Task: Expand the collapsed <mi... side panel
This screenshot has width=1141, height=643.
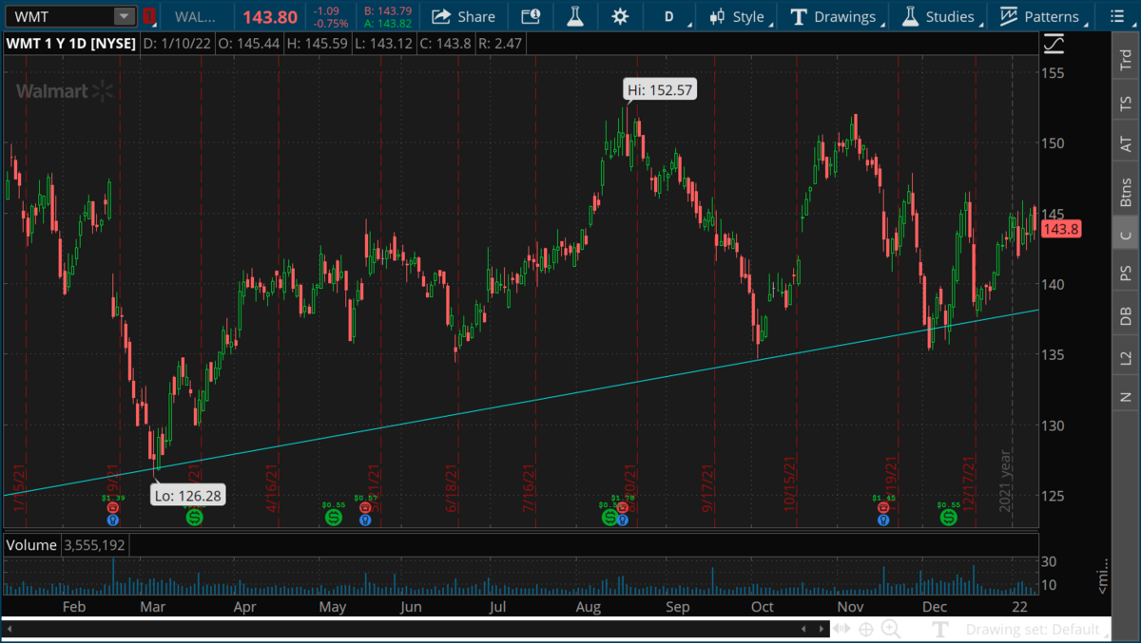Action: coord(1104,575)
